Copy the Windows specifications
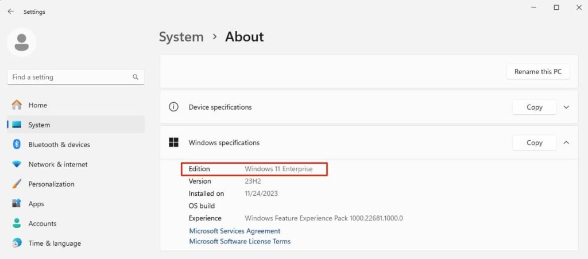 click(534, 142)
